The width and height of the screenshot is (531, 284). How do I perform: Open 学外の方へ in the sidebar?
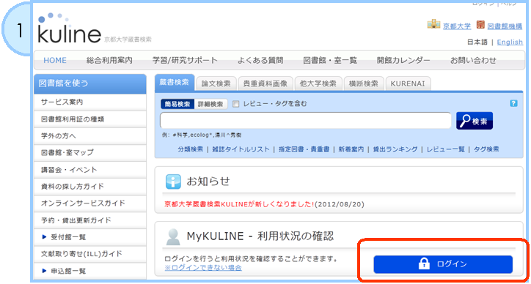[90, 136]
